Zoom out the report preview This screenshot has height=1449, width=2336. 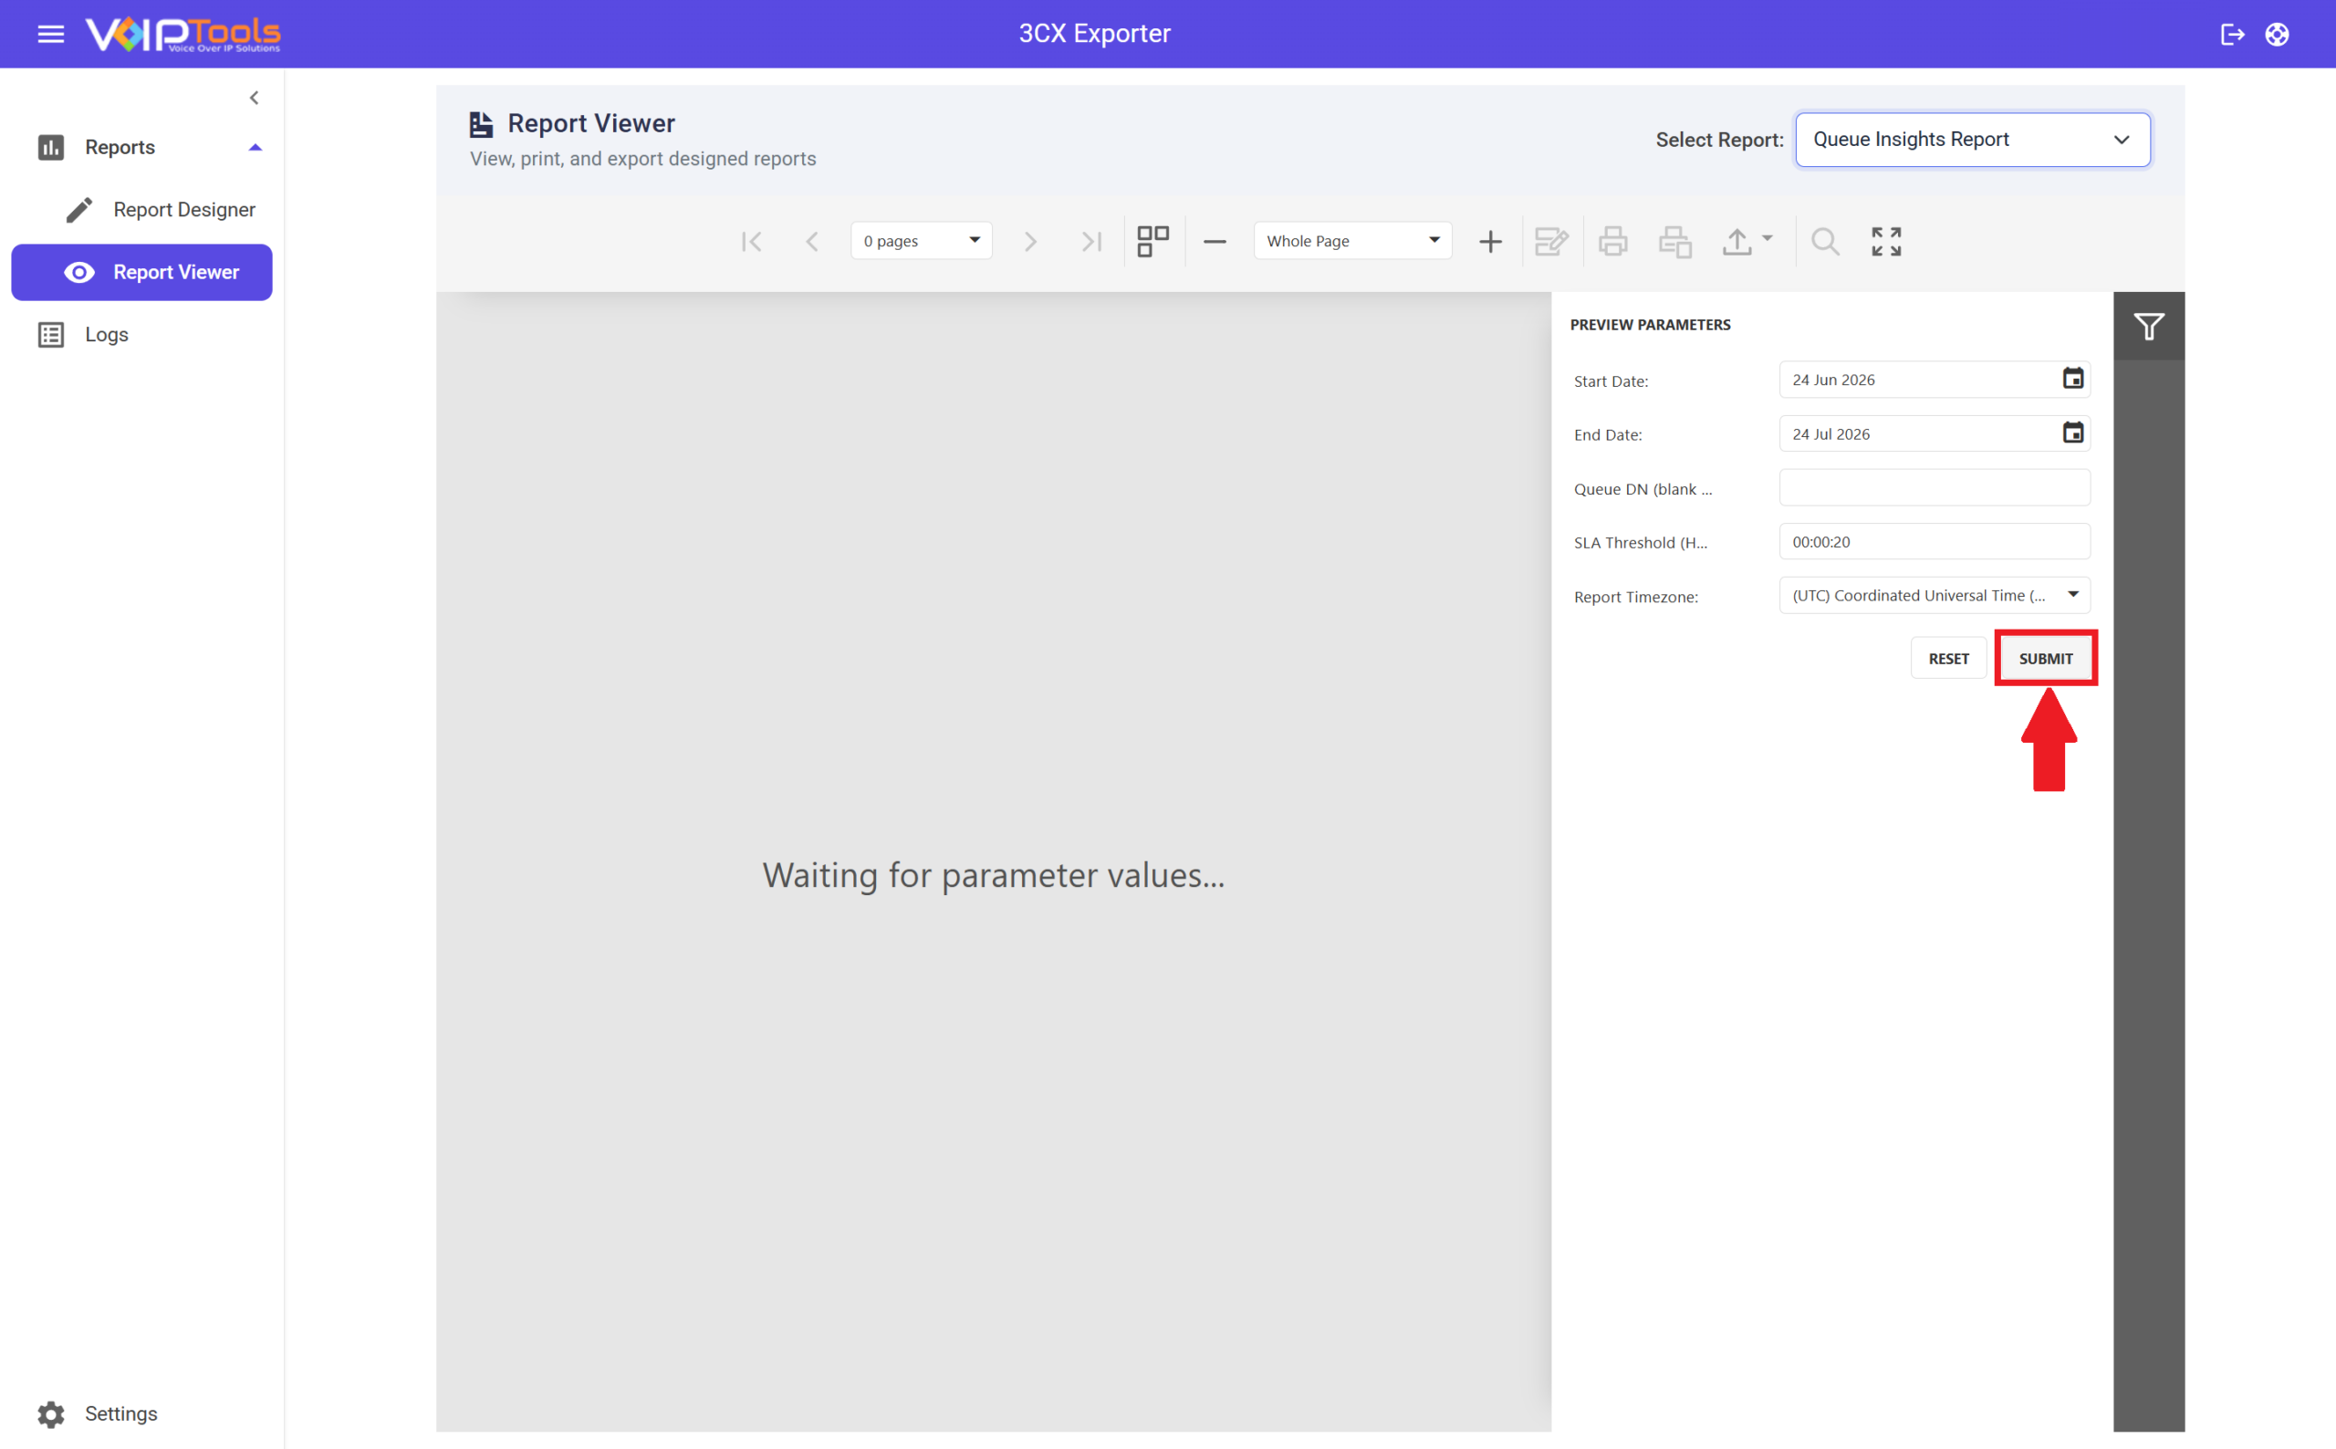(1214, 242)
